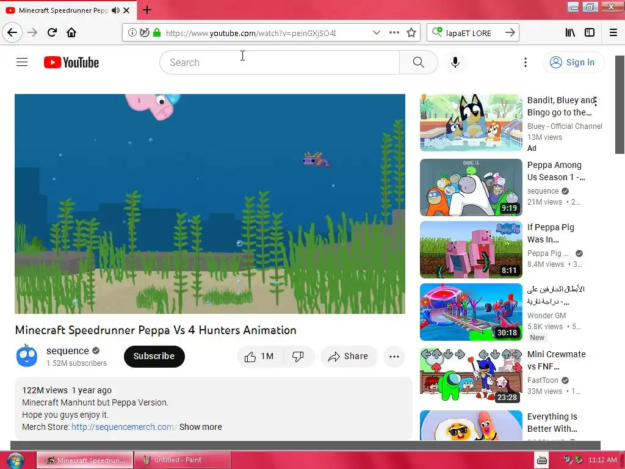Open page actions three-dot menu in address bar
The image size is (625, 469).
click(x=394, y=33)
